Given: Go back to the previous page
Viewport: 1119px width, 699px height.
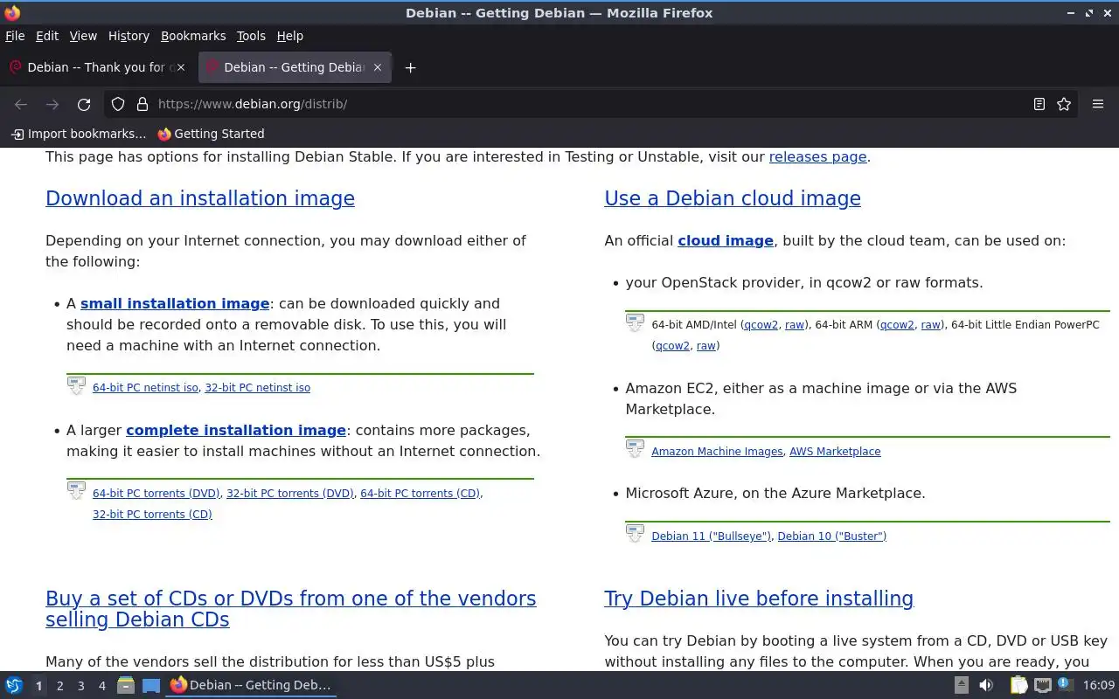Looking at the screenshot, I should click(21, 104).
